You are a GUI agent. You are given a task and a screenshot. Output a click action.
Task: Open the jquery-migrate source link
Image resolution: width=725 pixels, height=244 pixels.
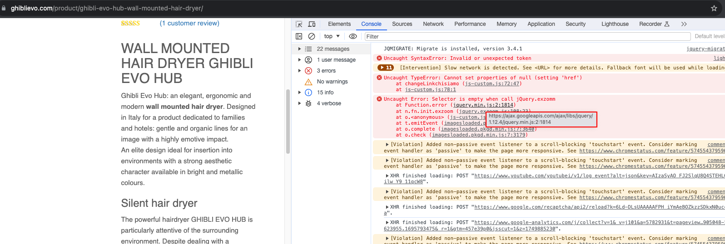[705, 49]
